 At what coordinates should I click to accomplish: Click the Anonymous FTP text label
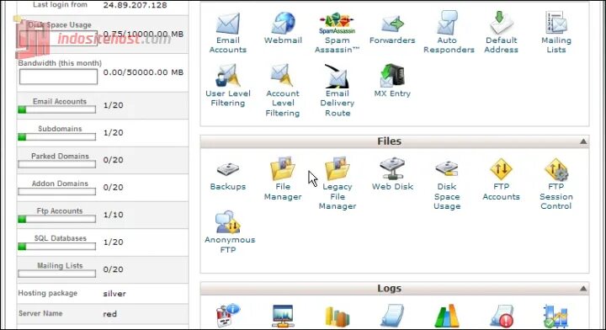click(230, 245)
